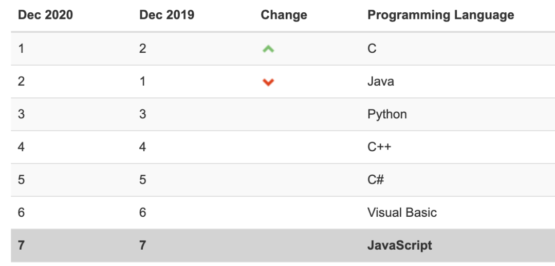Click the Dec 2020 column header

[45, 15]
